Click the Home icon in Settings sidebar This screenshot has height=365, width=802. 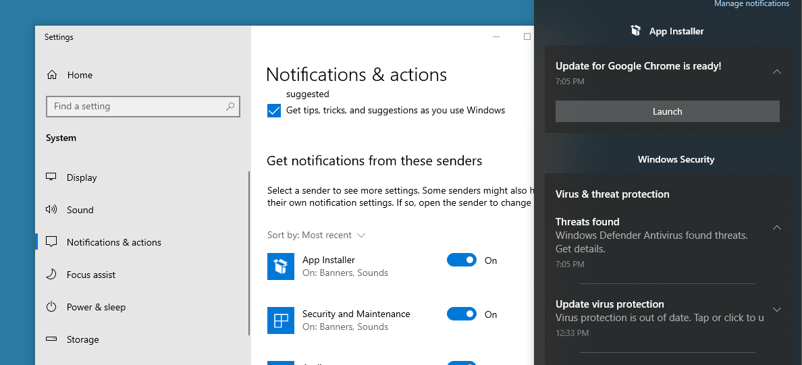coord(52,75)
